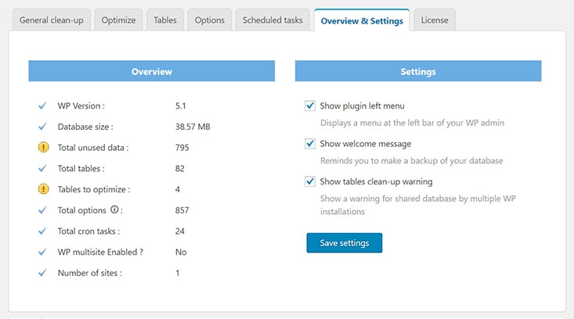The image size is (574, 319).
Task: Toggle the Show welcome message checkbox
Action: [x=310, y=144]
